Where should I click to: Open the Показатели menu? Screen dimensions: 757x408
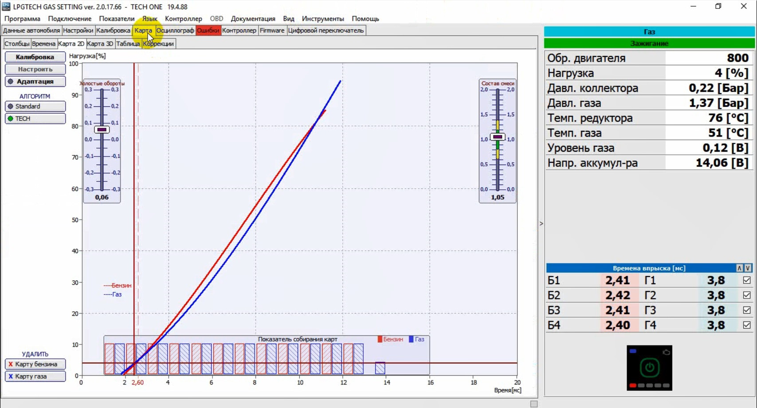(117, 19)
